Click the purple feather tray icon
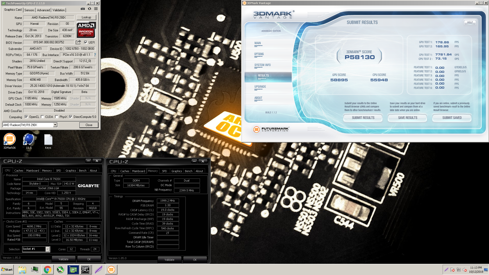The width and height of the screenshot is (489, 275). point(446,270)
